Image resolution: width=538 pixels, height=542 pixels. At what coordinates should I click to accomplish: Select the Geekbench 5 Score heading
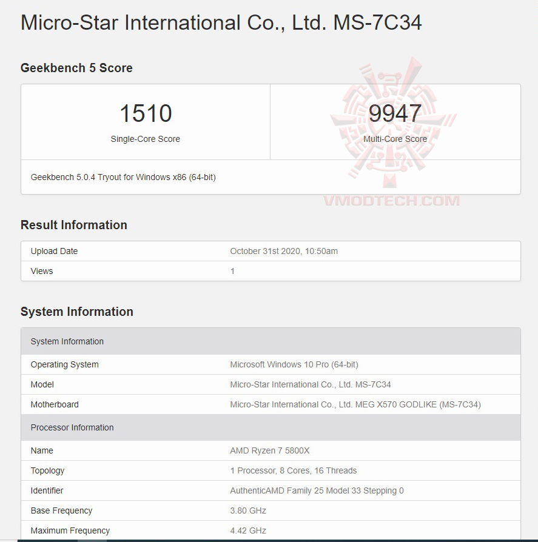click(76, 68)
